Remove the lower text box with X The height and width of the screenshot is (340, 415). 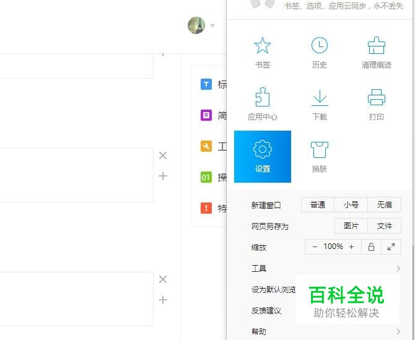pyautogui.click(x=163, y=279)
